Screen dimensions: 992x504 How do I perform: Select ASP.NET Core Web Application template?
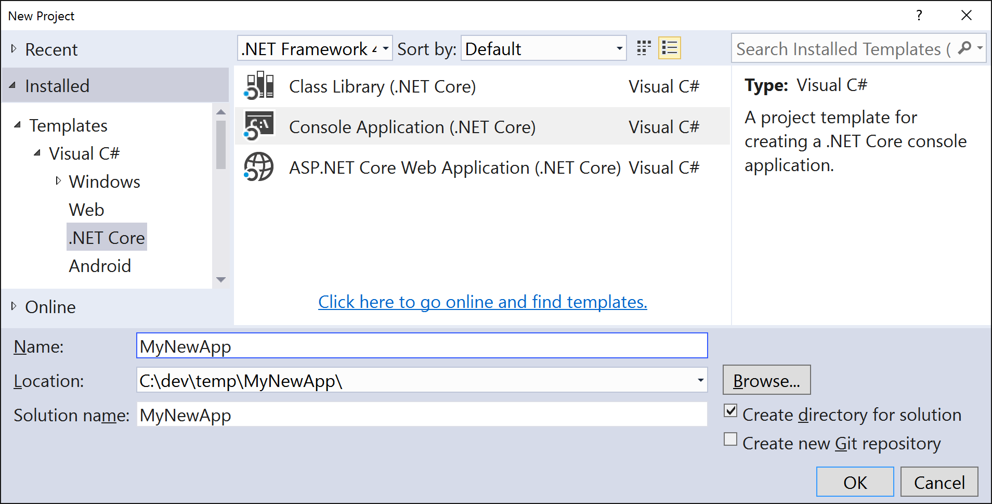[x=482, y=167]
